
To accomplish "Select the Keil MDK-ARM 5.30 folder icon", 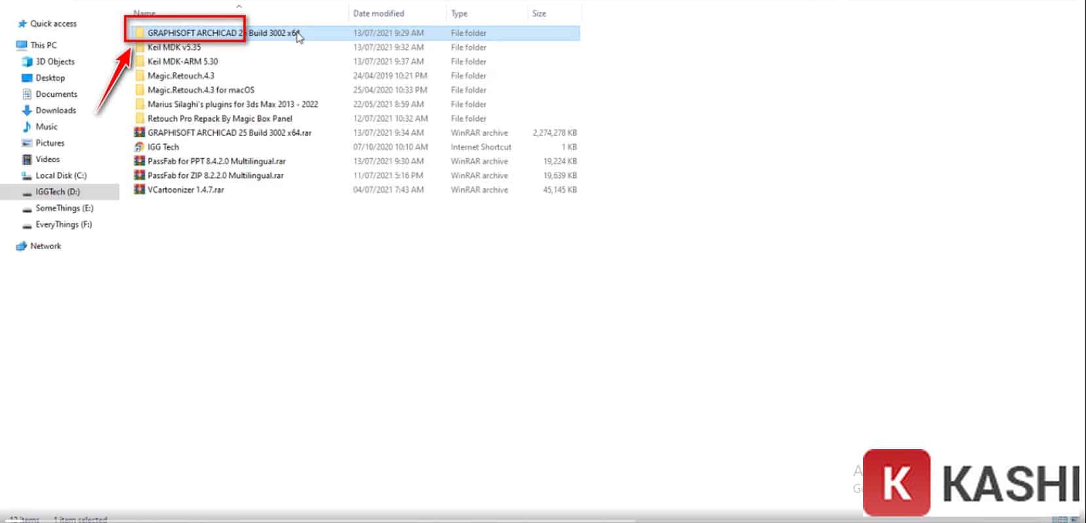I will pyautogui.click(x=139, y=61).
